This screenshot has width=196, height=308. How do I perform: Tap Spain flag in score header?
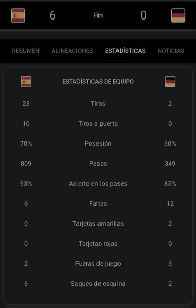tap(18, 15)
